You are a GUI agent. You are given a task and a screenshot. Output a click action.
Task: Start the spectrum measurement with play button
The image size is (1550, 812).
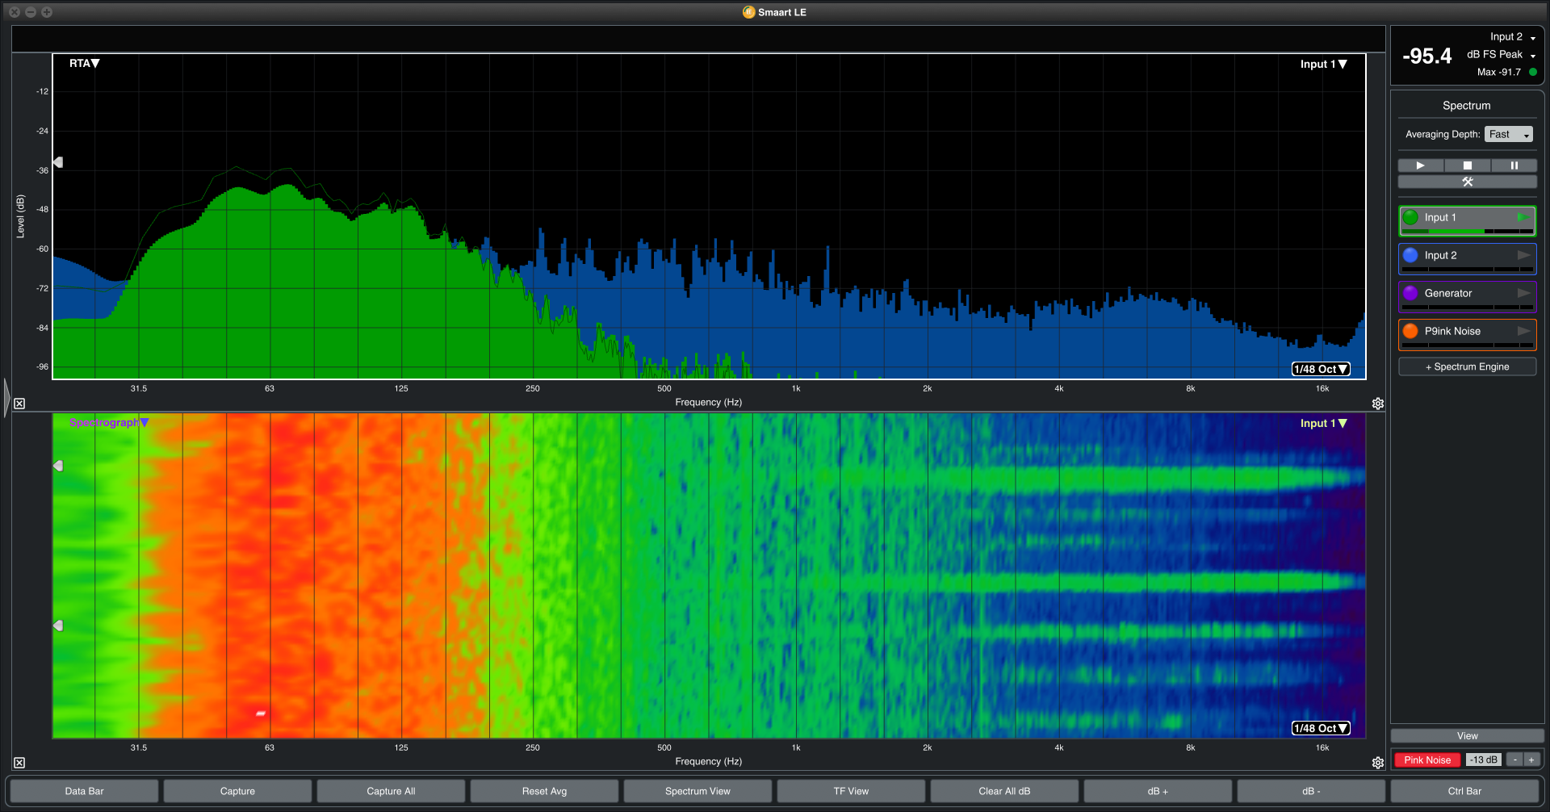pos(1421,165)
